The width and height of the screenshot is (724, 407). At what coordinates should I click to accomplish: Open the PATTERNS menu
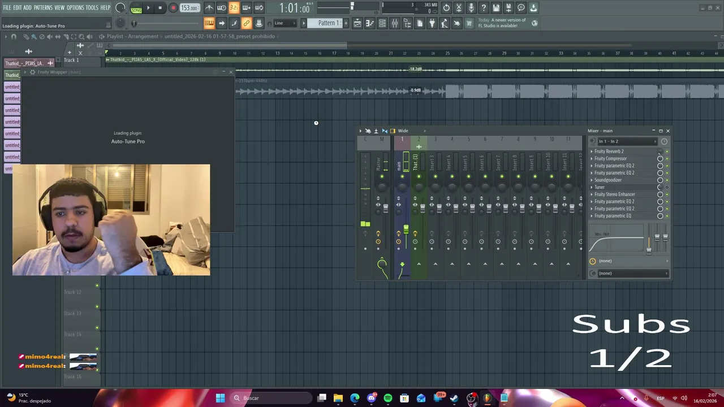tap(43, 8)
